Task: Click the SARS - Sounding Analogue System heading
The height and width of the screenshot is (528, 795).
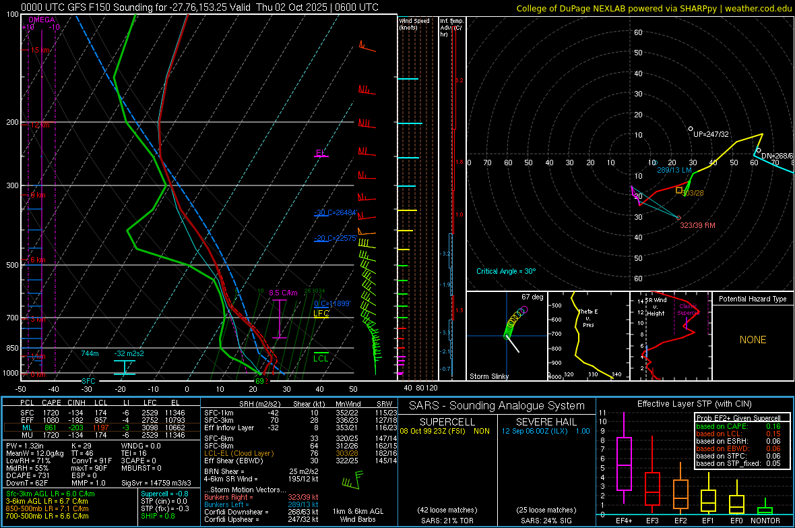Action: (x=497, y=406)
